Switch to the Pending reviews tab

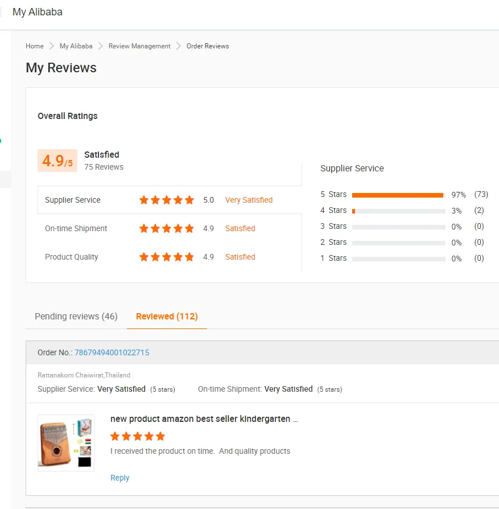click(76, 316)
